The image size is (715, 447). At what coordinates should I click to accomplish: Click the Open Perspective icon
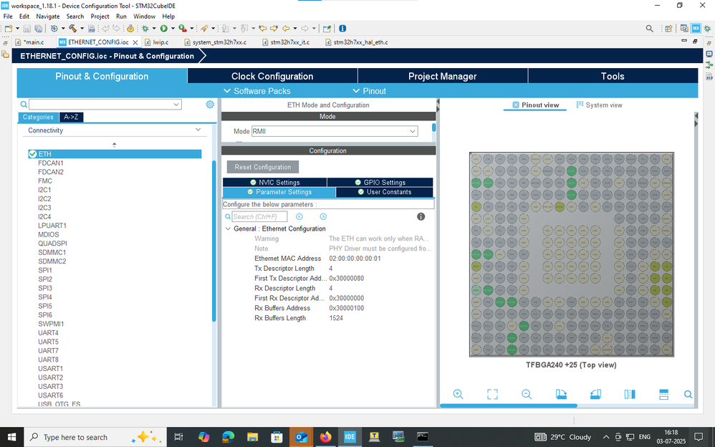click(668, 28)
